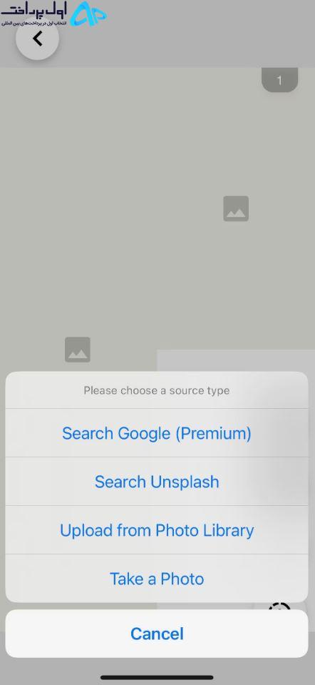Image resolution: width=315 pixels, height=685 pixels.
Task: Tap the 'Photo Library' text in upload option
Action: point(205,530)
